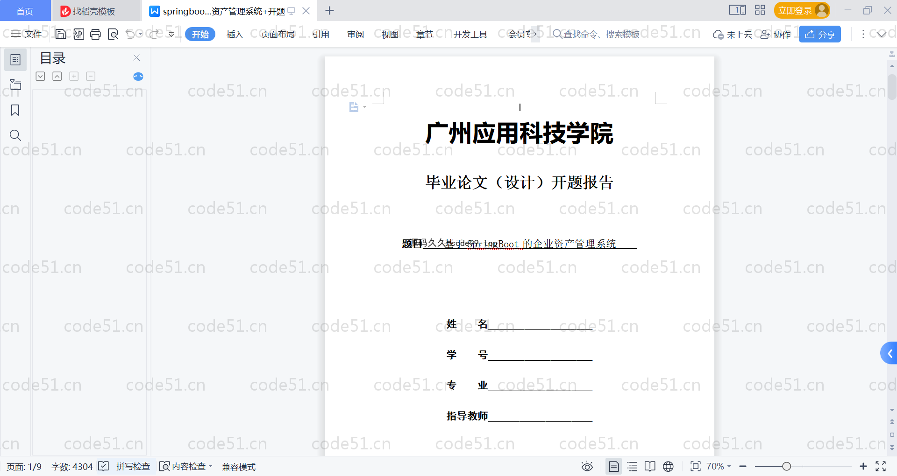Click the Redo arrow
The image size is (897, 476).
[x=154, y=34]
